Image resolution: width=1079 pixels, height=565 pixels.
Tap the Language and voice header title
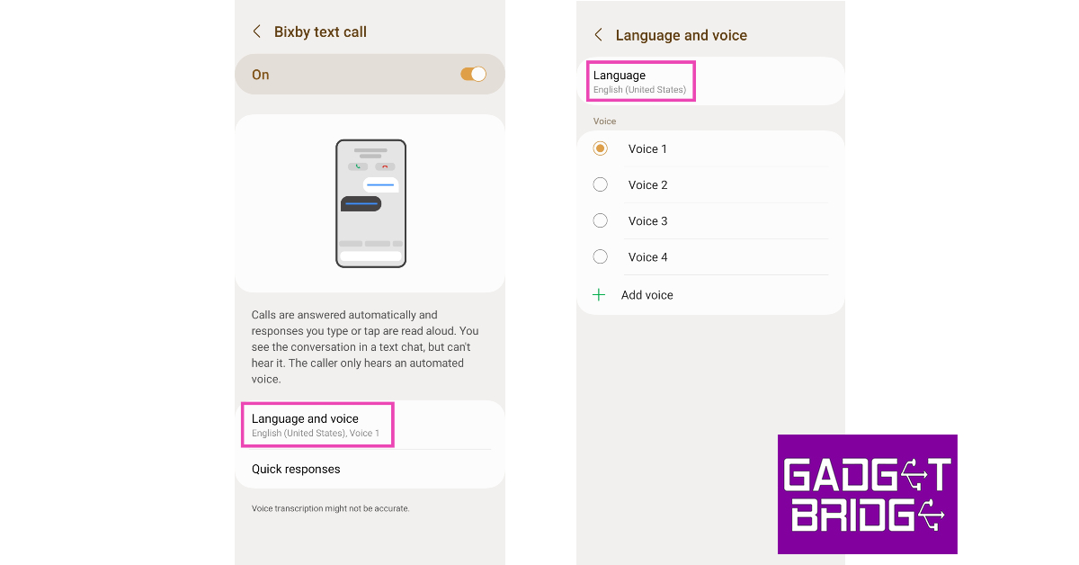tap(681, 35)
